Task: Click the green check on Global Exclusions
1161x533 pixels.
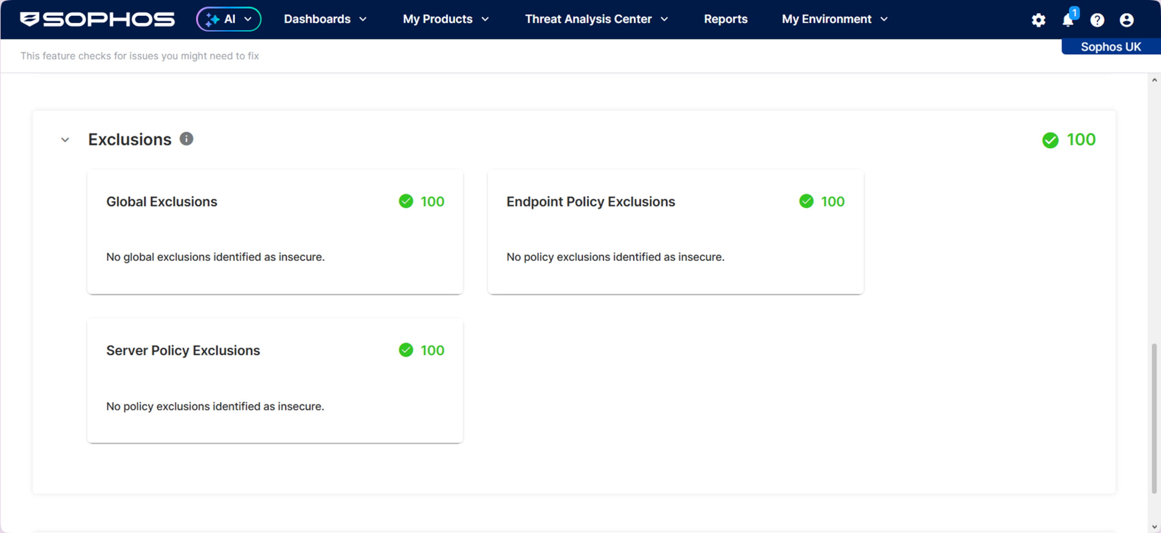Action: (x=406, y=201)
